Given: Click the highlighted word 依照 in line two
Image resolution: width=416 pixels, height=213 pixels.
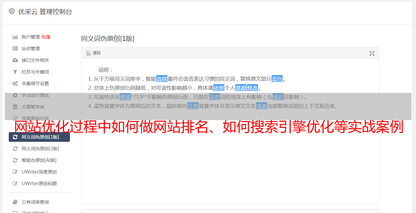Looking at the screenshot, I should click(x=219, y=88).
